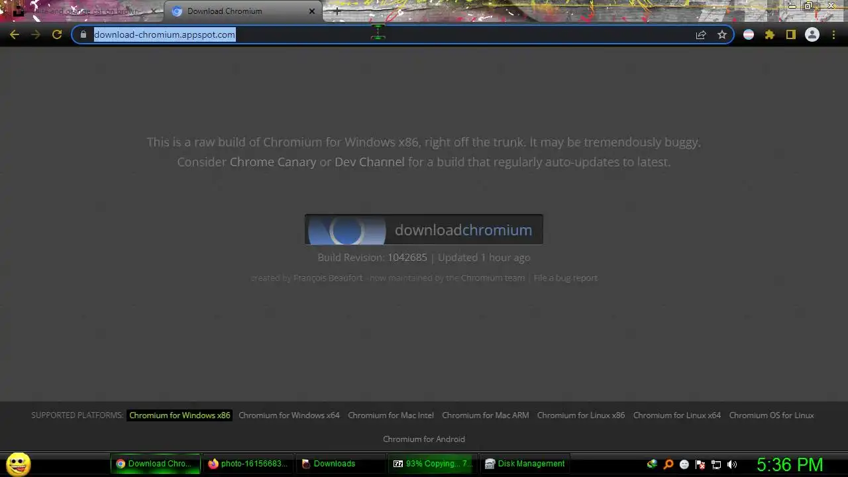Open the Chrome Canary link

(x=273, y=162)
